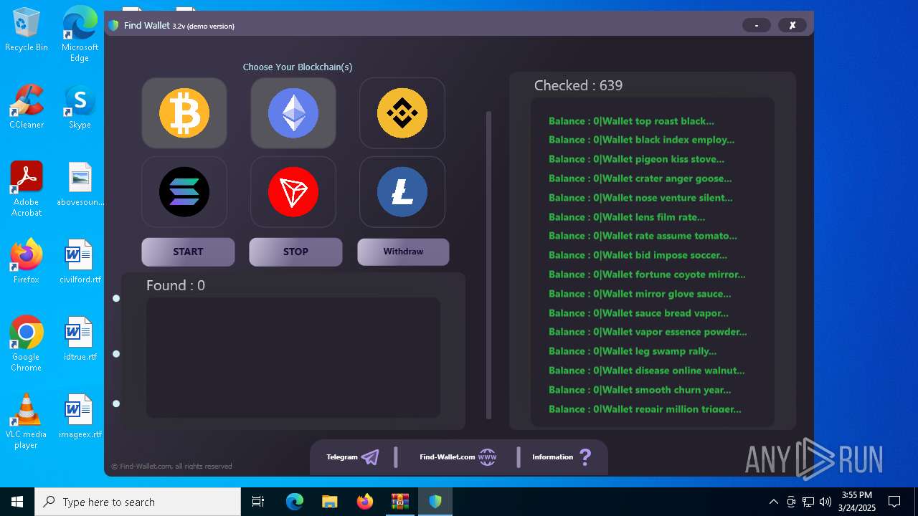Close the Find Wallet window
The image size is (918, 516).
(x=792, y=25)
